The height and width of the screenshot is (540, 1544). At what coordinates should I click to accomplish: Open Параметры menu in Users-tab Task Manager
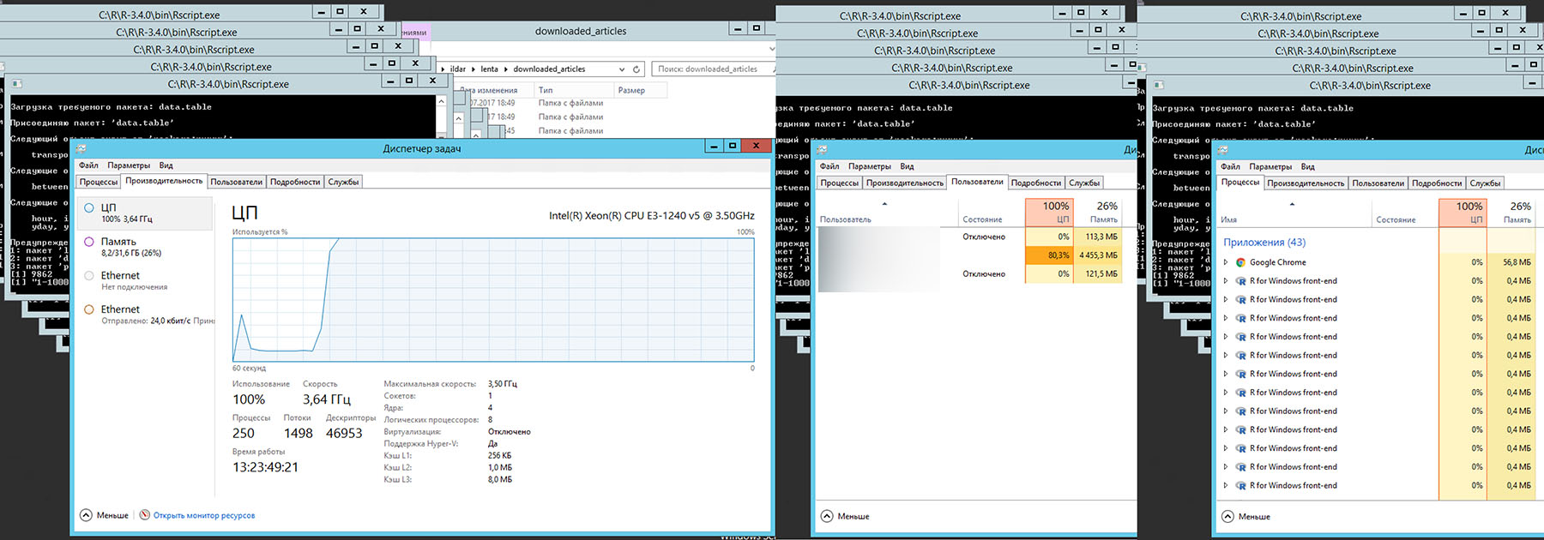point(870,166)
